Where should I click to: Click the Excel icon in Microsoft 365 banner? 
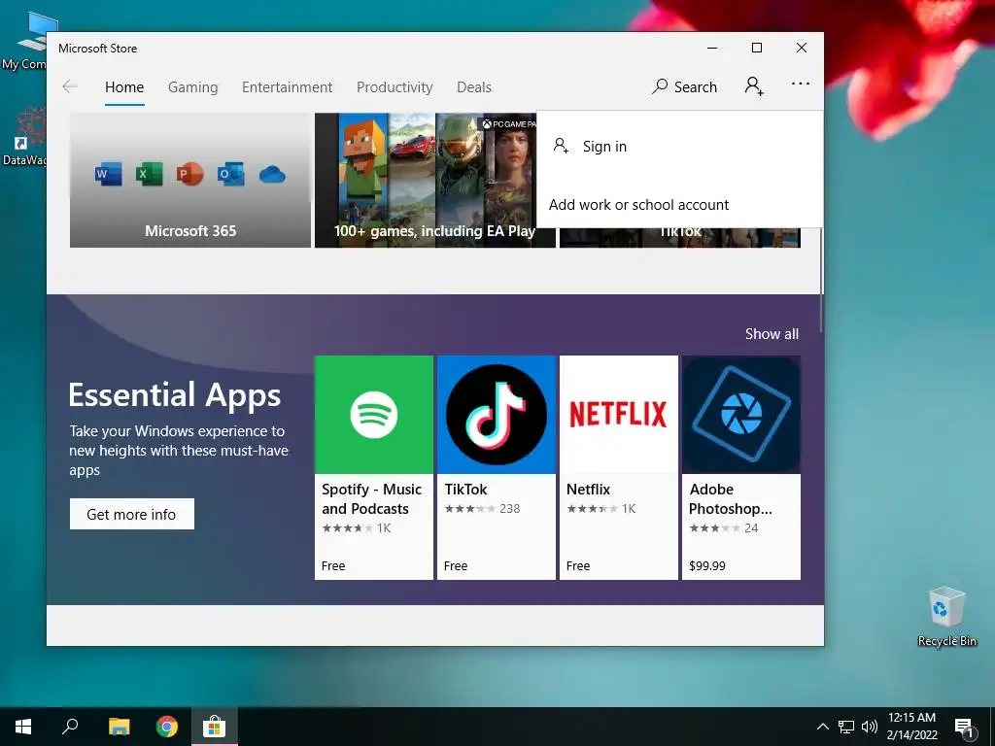149,174
